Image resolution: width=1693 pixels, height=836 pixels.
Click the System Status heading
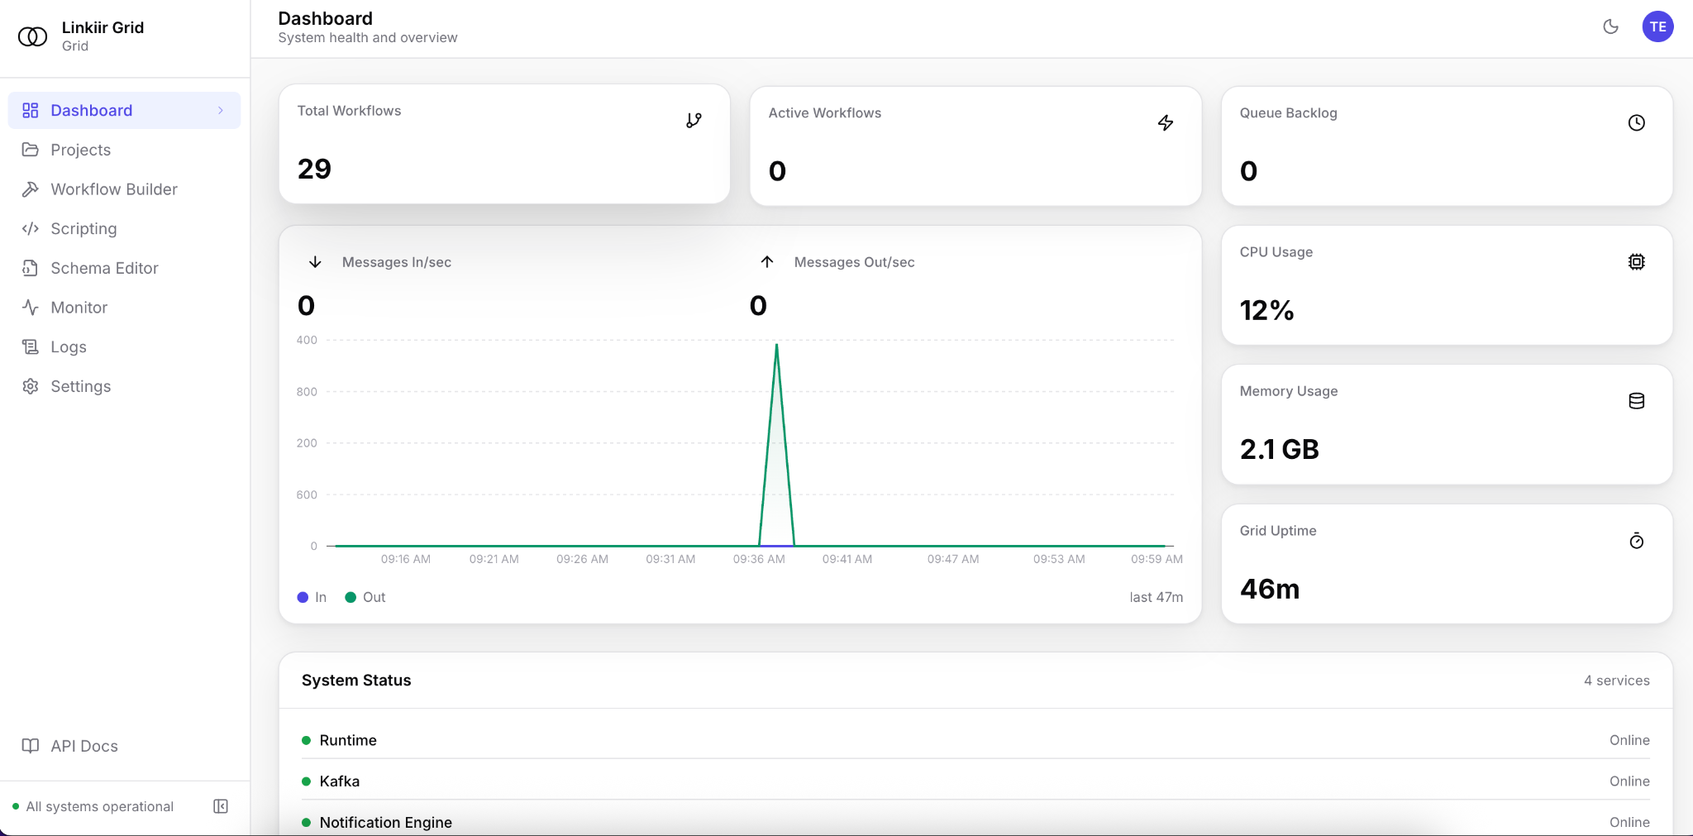point(356,681)
